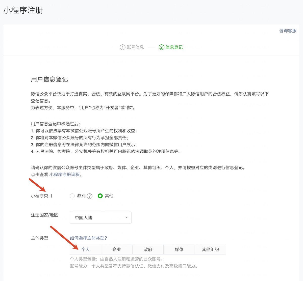This screenshot has width=303, height=281.
Task: Click the 小程序类目 field label
Action: (x=42, y=196)
